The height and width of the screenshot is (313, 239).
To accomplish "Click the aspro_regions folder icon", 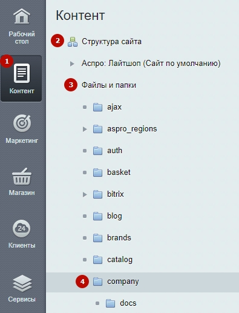I will [x=97, y=129].
